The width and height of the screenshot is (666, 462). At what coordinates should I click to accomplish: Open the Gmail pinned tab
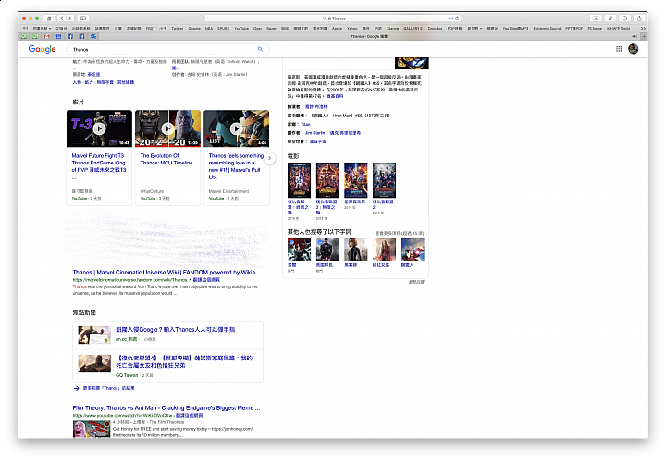tap(47, 36)
